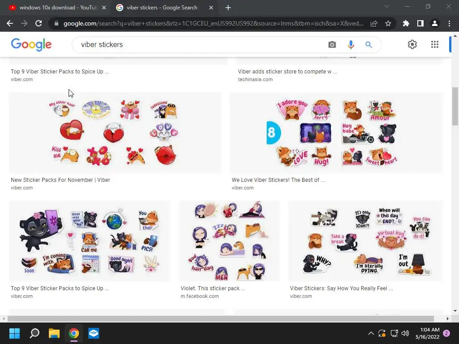Click the browser forward arrow
The image size is (459, 344).
[x=24, y=23]
